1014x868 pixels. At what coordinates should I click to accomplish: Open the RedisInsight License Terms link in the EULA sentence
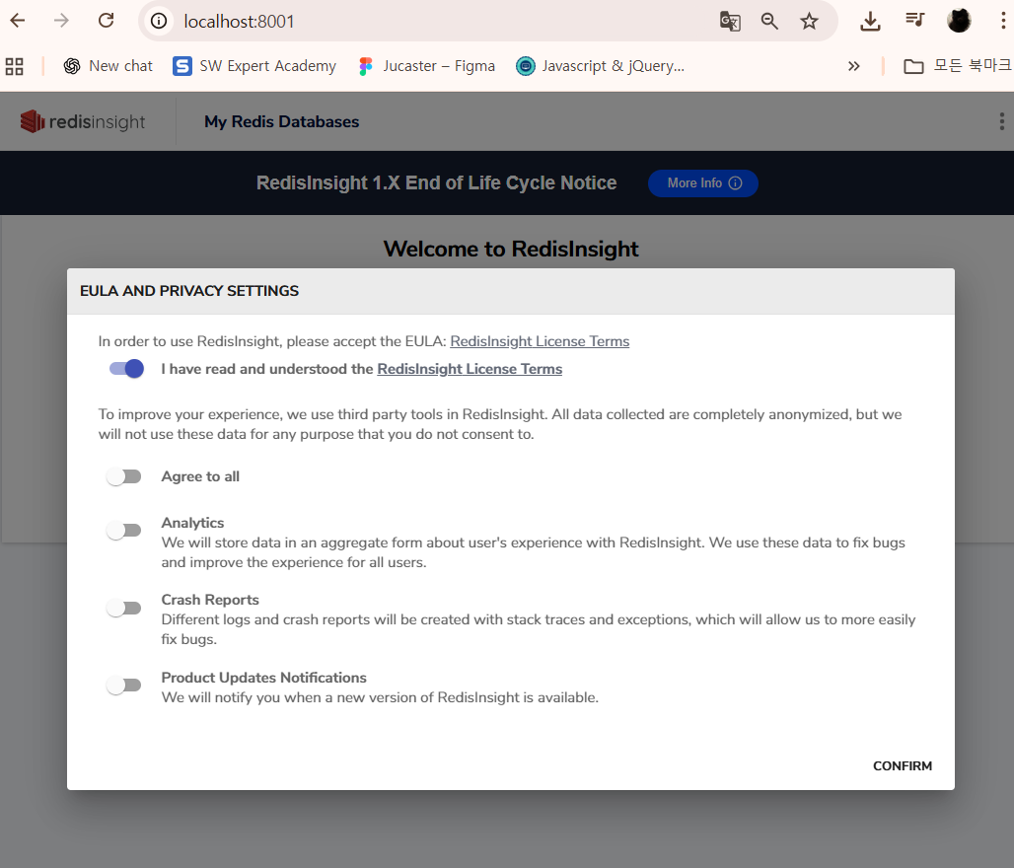540,341
